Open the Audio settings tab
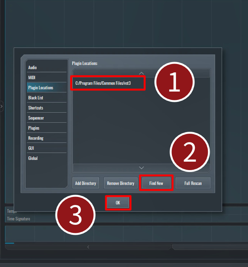 pyautogui.click(x=33, y=68)
